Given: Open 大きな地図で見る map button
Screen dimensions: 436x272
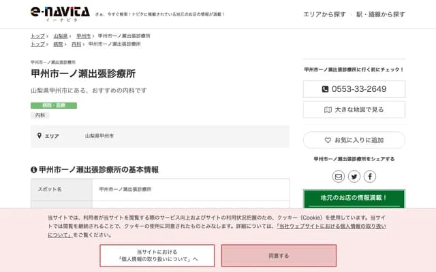Looking at the screenshot, I should pyautogui.click(x=354, y=109).
